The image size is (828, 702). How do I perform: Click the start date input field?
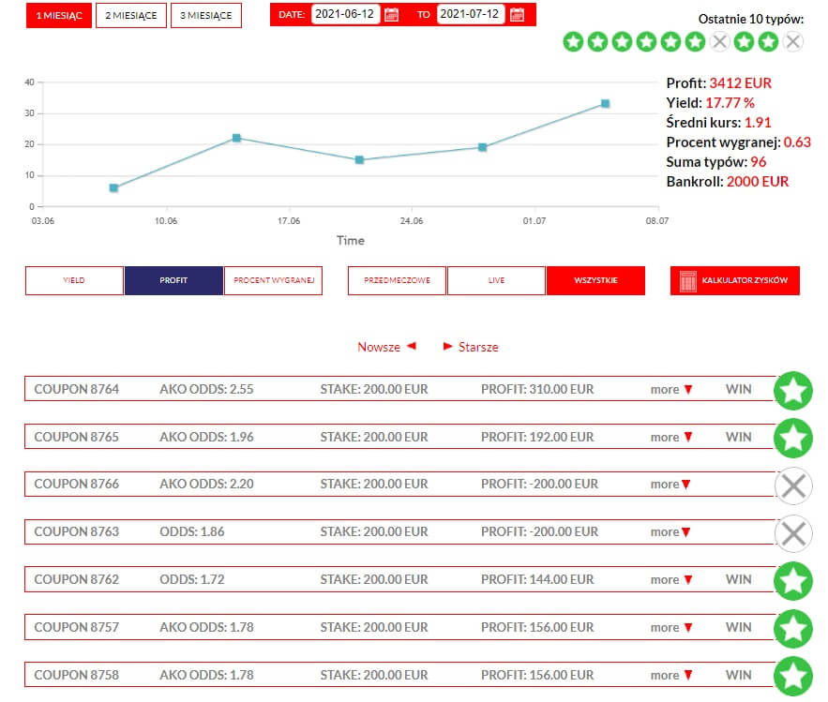[x=344, y=15]
